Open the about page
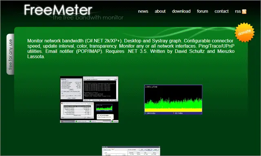The width and height of the screenshot is (261, 156). point(160,11)
